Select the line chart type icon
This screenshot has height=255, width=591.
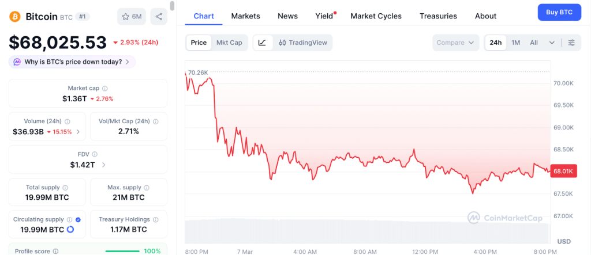coord(263,43)
